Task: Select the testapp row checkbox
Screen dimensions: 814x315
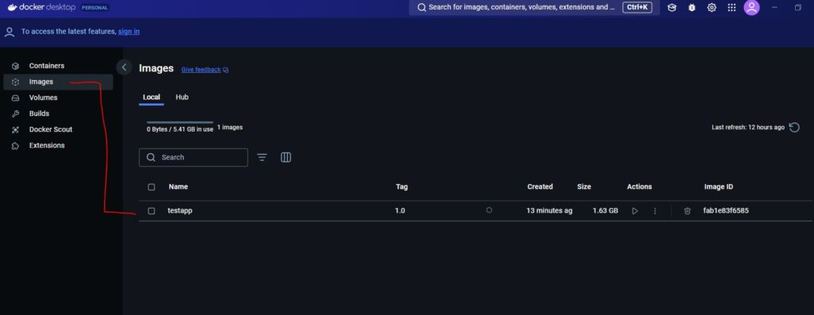Action: [x=151, y=211]
